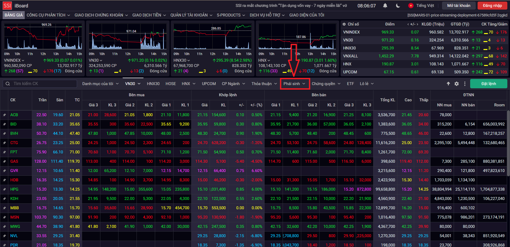Expand Phái sinh dropdown
Screen dimensions: 510x247
(295, 84)
